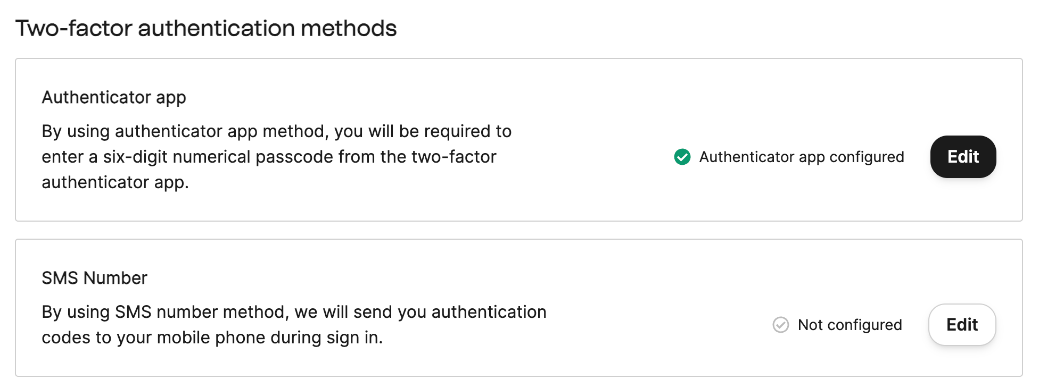Click the "authenticator app." final description line

pyautogui.click(x=115, y=182)
